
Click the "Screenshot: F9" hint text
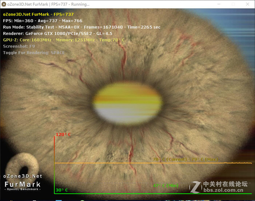click(21, 46)
